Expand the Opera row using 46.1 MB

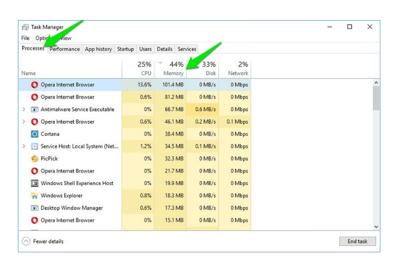click(24, 121)
